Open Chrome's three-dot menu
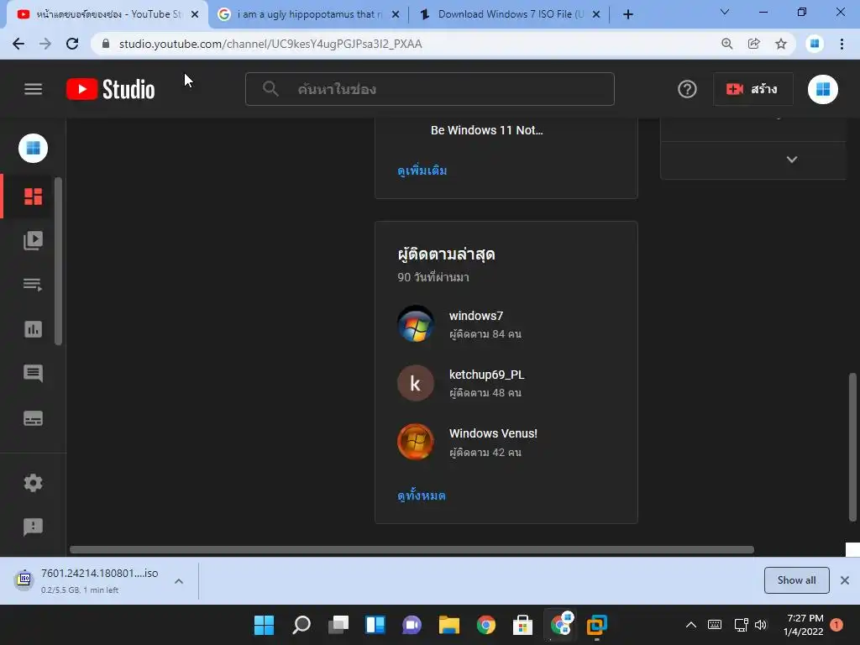 click(842, 44)
